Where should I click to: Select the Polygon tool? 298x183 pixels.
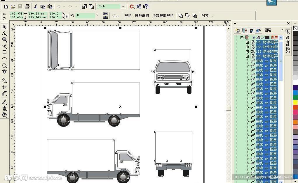4,65
